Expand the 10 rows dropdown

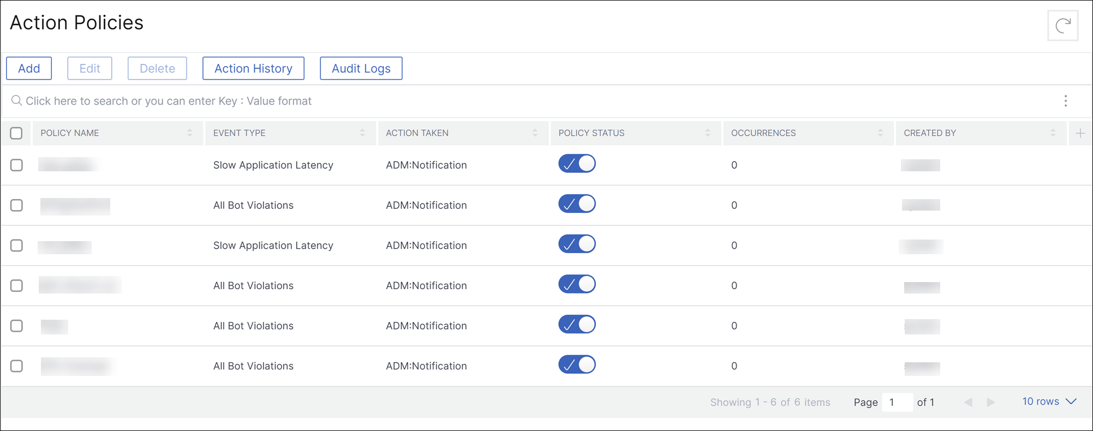click(x=1049, y=402)
